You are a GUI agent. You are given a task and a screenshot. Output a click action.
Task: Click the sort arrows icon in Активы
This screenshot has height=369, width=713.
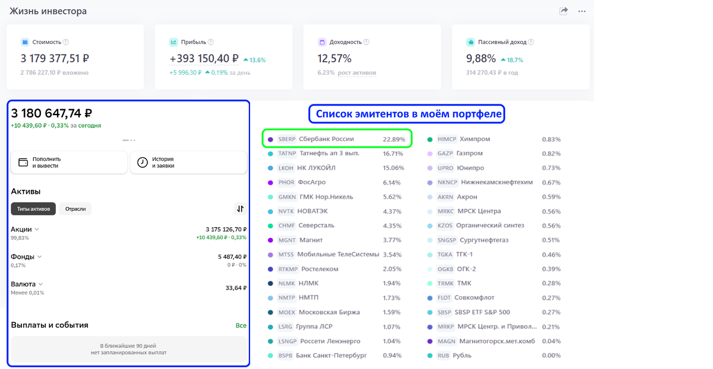240,209
